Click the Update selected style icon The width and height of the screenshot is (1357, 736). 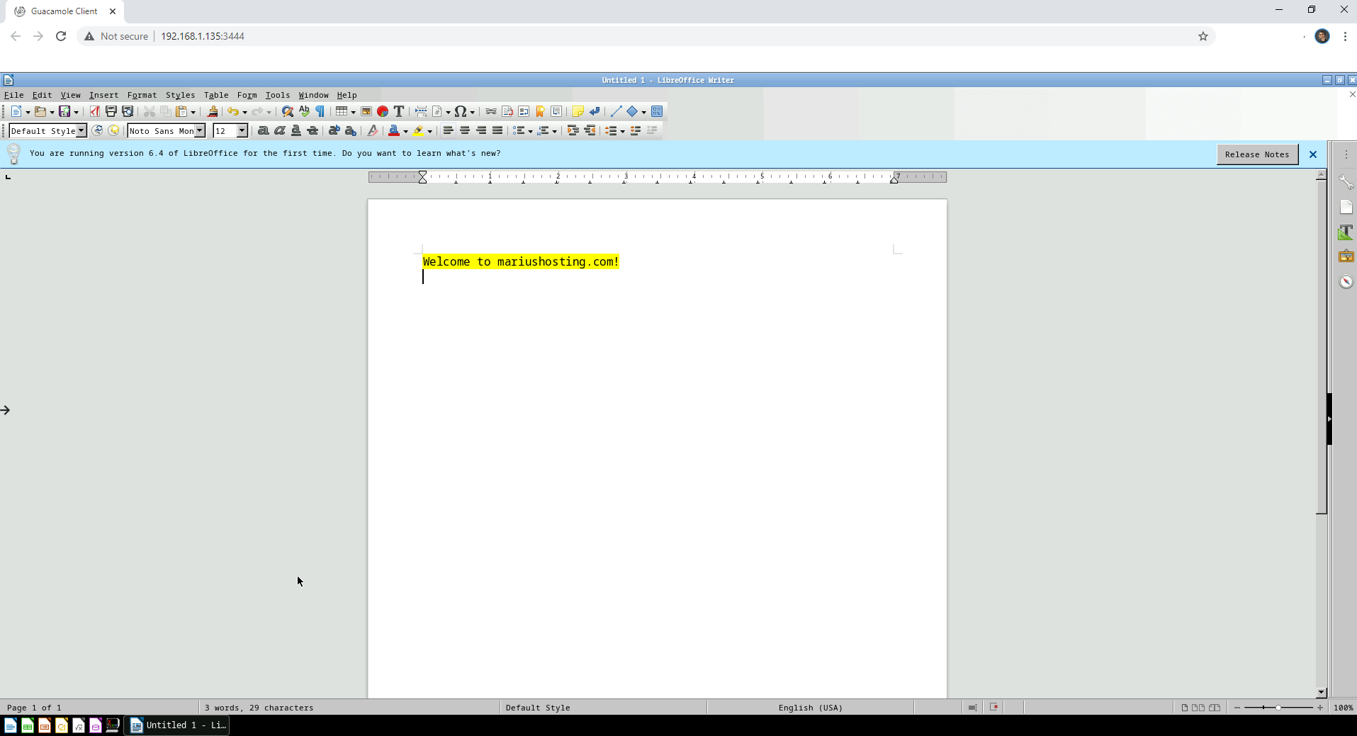tap(97, 130)
